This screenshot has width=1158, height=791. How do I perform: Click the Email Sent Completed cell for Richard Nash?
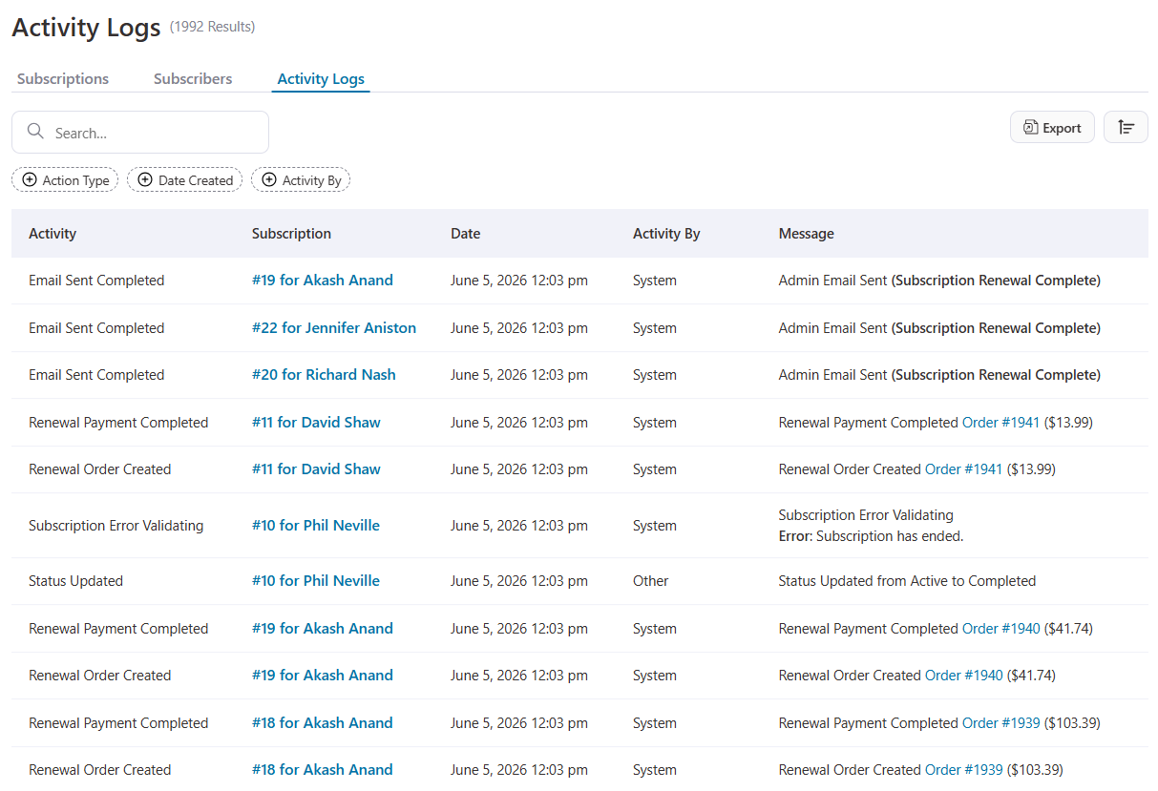(96, 375)
